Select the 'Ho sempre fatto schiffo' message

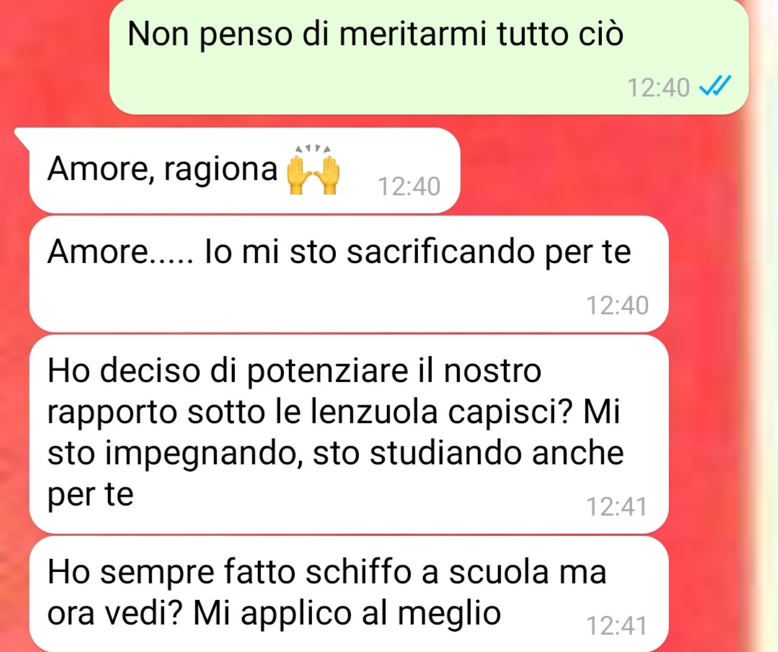(x=348, y=594)
